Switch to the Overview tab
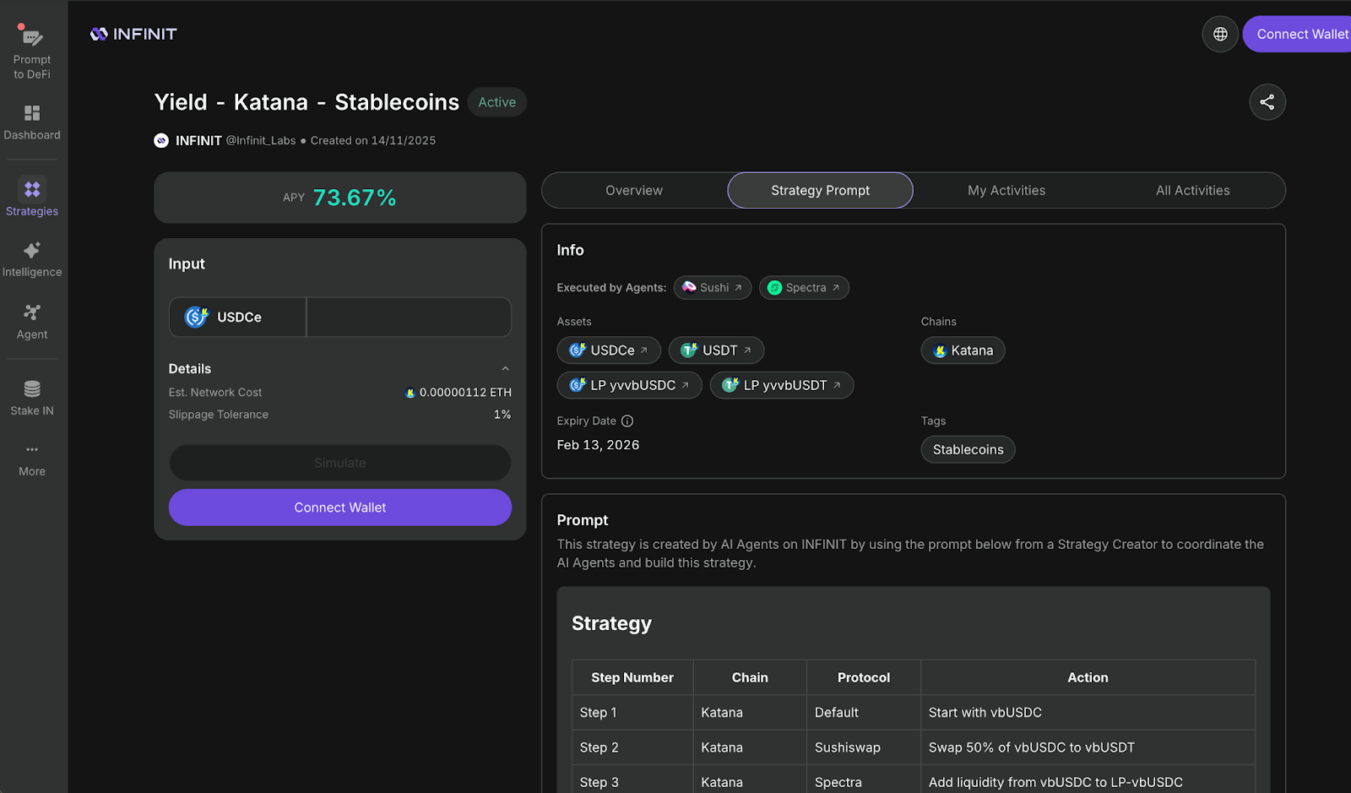This screenshot has height=793, width=1351. (x=634, y=190)
